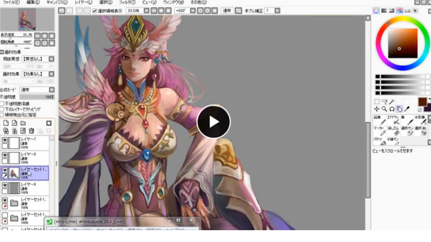
Task: Click inside the color saturation square
Action: pyautogui.click(x=403, y=43)
